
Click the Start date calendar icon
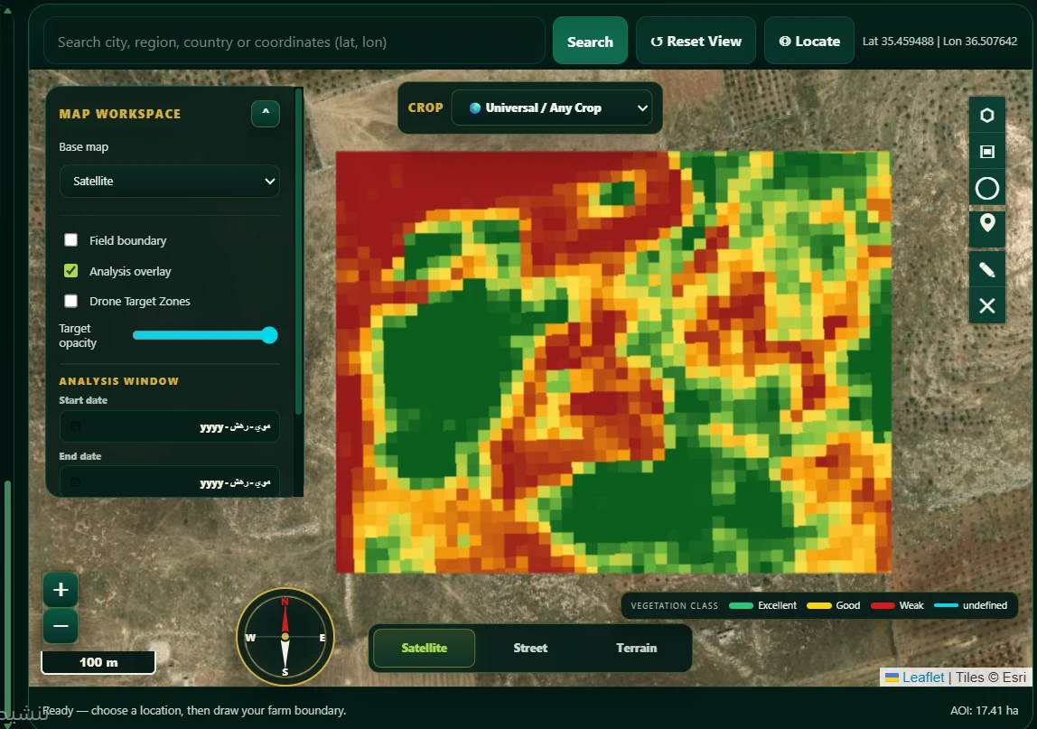[x=75, y=426]
